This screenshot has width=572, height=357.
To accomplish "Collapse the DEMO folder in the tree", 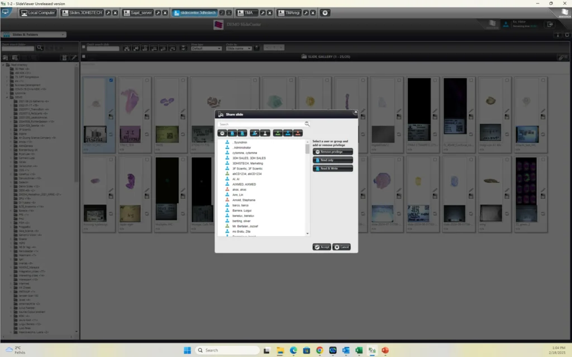I will point(7,97).
